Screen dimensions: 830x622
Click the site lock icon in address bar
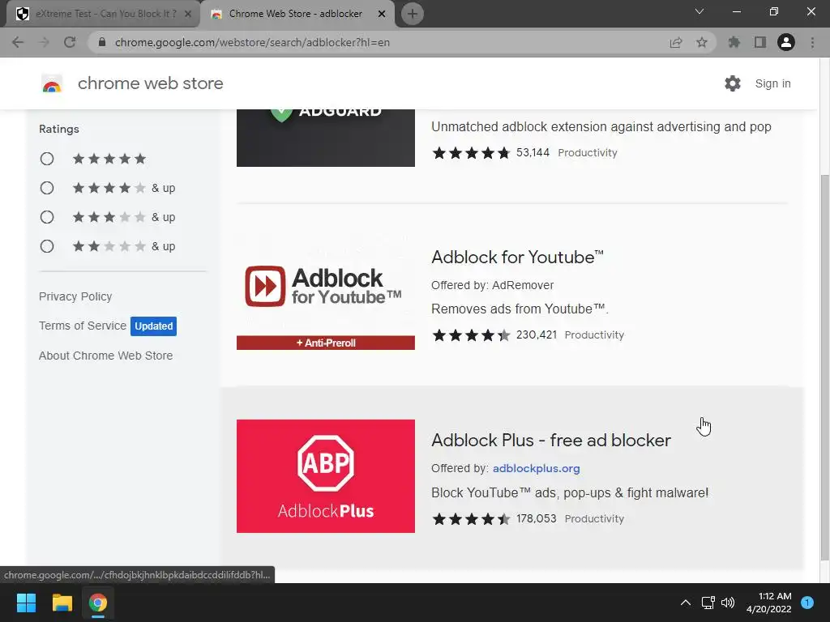pos(102,42)
